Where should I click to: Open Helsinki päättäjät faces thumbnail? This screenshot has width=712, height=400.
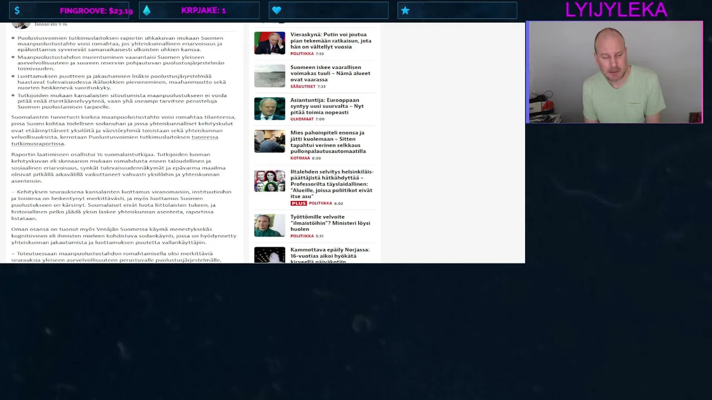click(270, 181)
